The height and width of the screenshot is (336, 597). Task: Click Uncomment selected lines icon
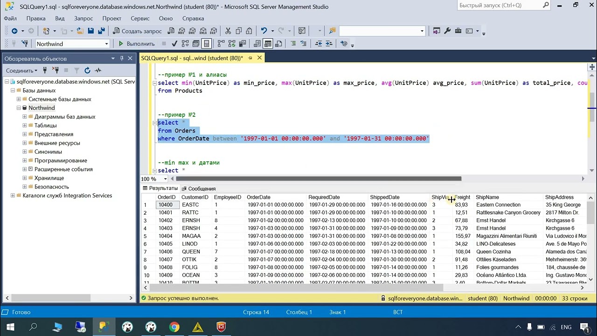(303, 44)
